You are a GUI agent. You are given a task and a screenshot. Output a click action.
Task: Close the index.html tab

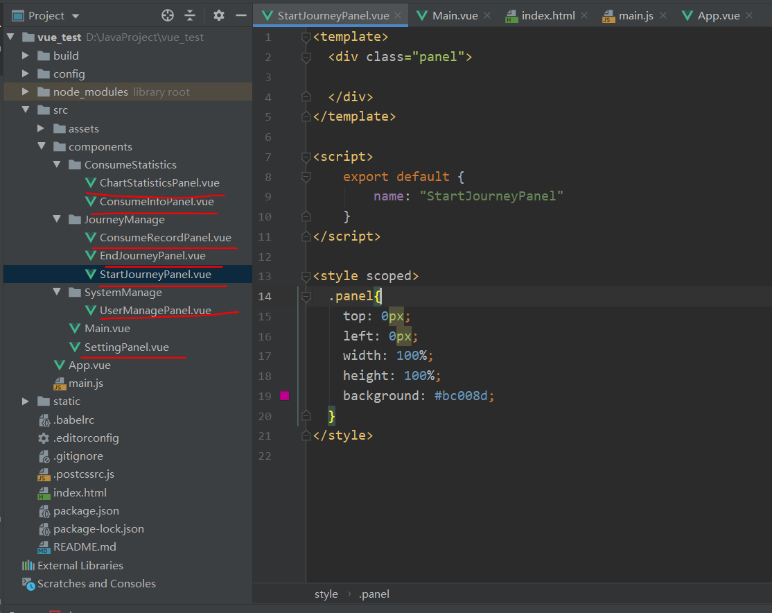point(584,16)
